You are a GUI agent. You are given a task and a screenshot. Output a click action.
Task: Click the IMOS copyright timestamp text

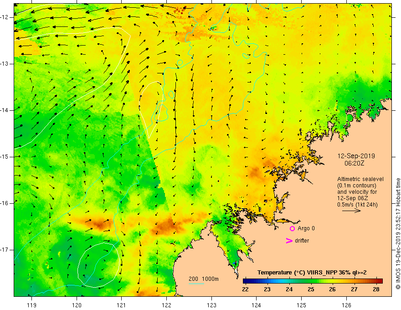pos(398,234)
